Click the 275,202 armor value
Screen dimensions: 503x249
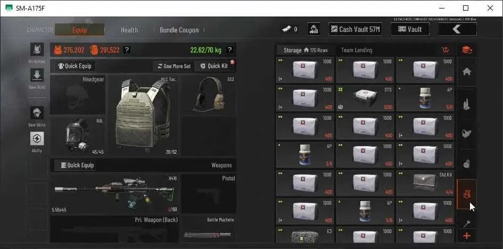click(x=74, y=51)
